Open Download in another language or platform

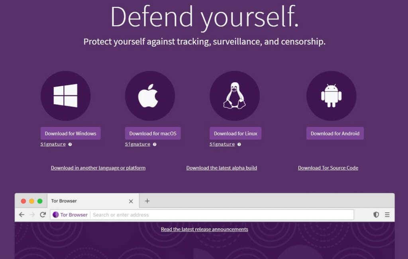pyautogui.click(x=98, y=168)
